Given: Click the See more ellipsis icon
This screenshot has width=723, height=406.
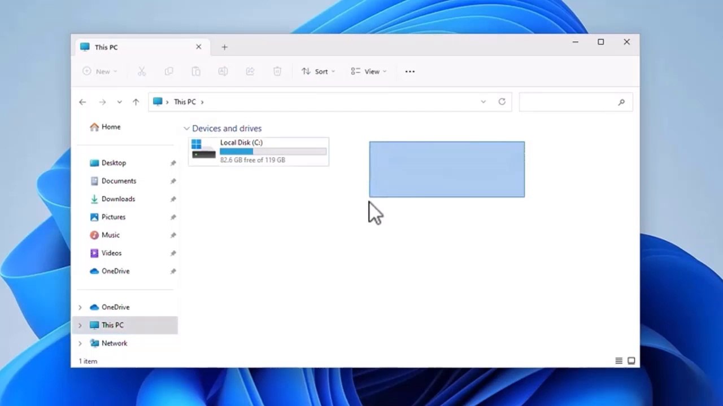Looking at the screenshot, I should tap(410, 71).
